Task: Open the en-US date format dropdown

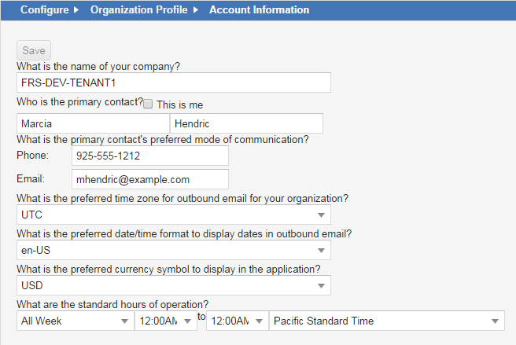Action: tap(174, 250)
